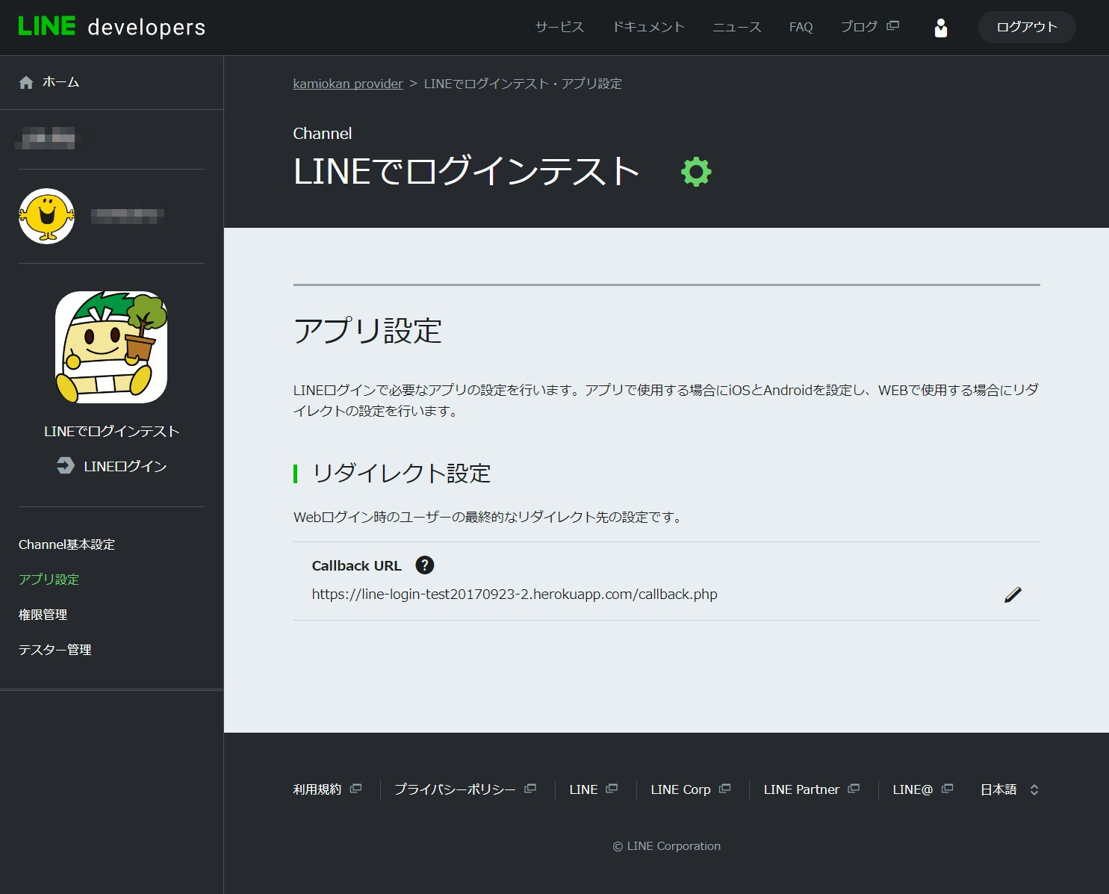Click the LINE developers logo
1109x894 pixels.
pos(112,27)
